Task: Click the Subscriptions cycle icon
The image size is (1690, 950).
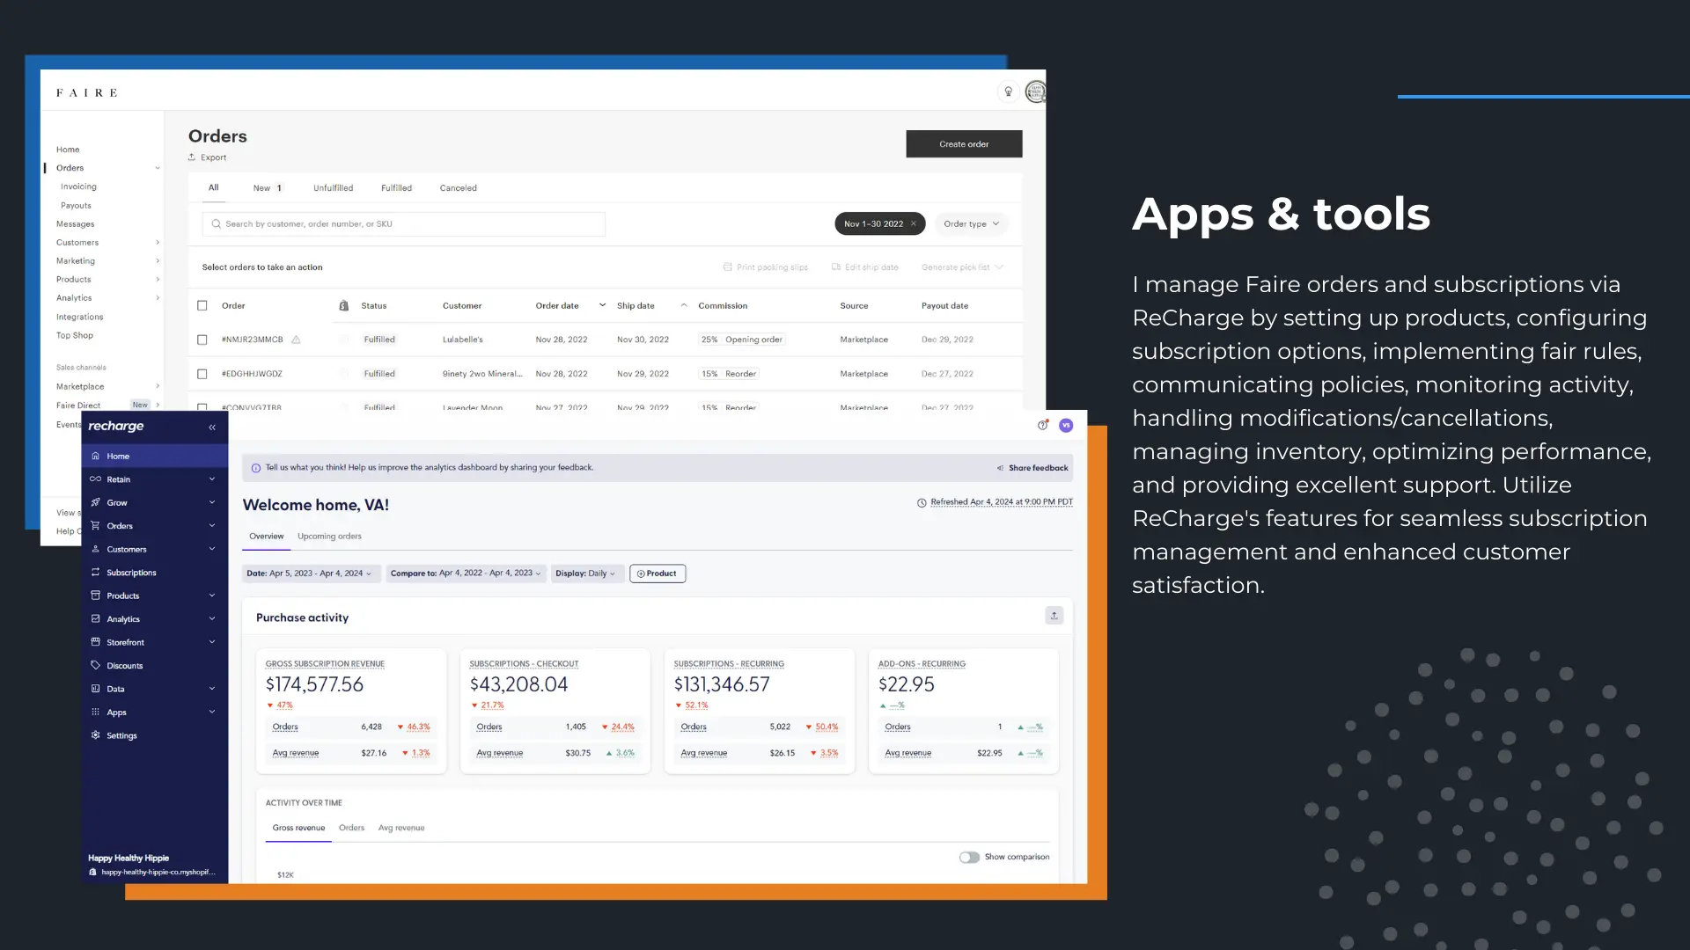Action: [95, 572]
